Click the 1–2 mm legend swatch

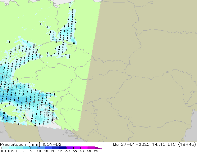(x=20, y=148)
